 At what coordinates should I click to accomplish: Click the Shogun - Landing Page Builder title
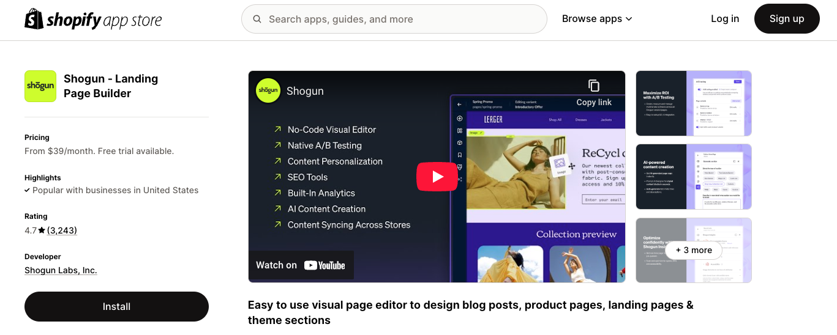(x=111, y=86)
